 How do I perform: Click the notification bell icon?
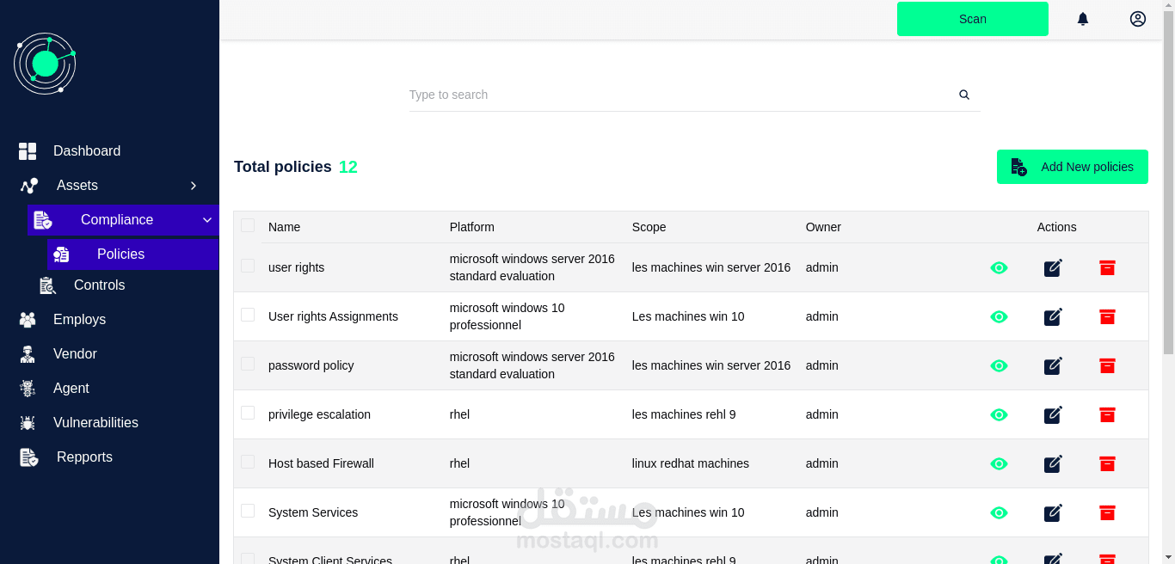[x=1083, y=19]
